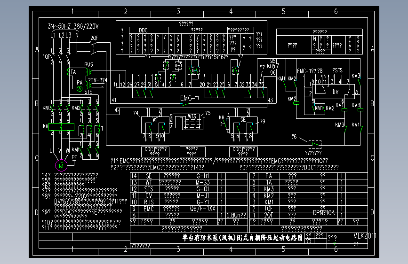This screenshot has width=408, height=264.
Task: Select the 'M-J1' cell in the parts table
Action: pos(203,195)
